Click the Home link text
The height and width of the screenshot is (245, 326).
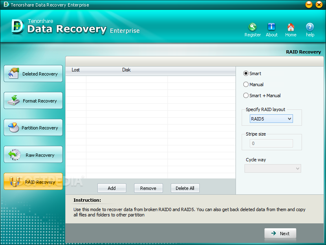tap(291, 35)
